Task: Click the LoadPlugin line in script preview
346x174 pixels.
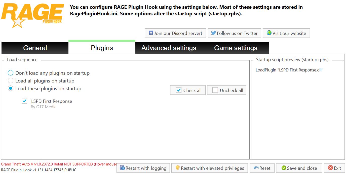Action: point(289,70)
